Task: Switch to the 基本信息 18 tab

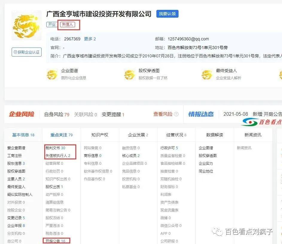Action: pyautogui.click(x=23, y=135)
